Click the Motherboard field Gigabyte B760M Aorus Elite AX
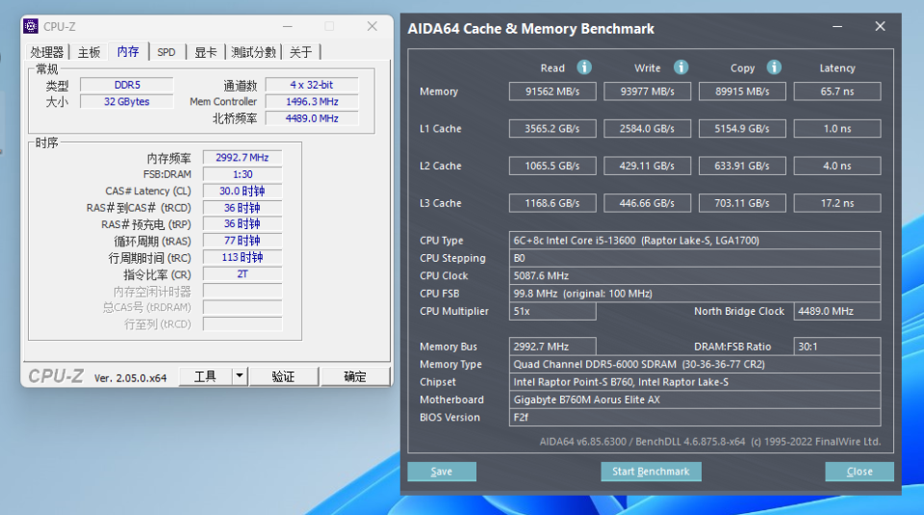This screenshot has height=515, width=924. [x=695, y=399]
